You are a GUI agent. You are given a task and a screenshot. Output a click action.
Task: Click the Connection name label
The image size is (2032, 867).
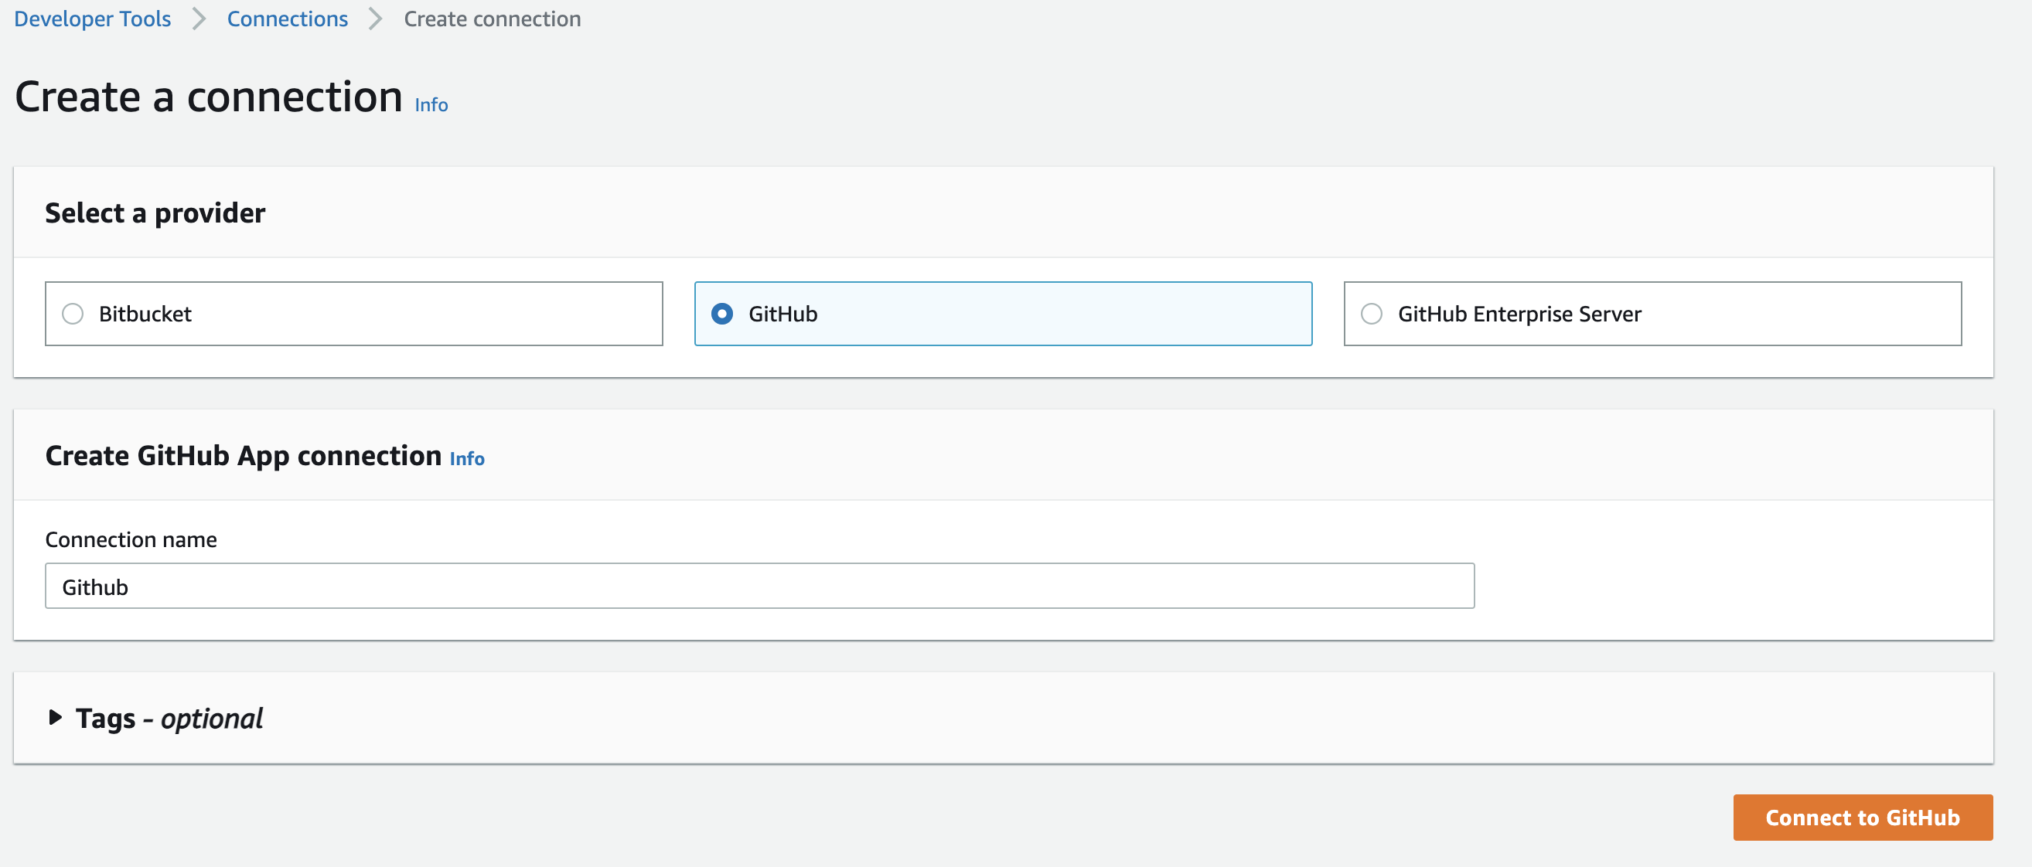tap(131, 539)
